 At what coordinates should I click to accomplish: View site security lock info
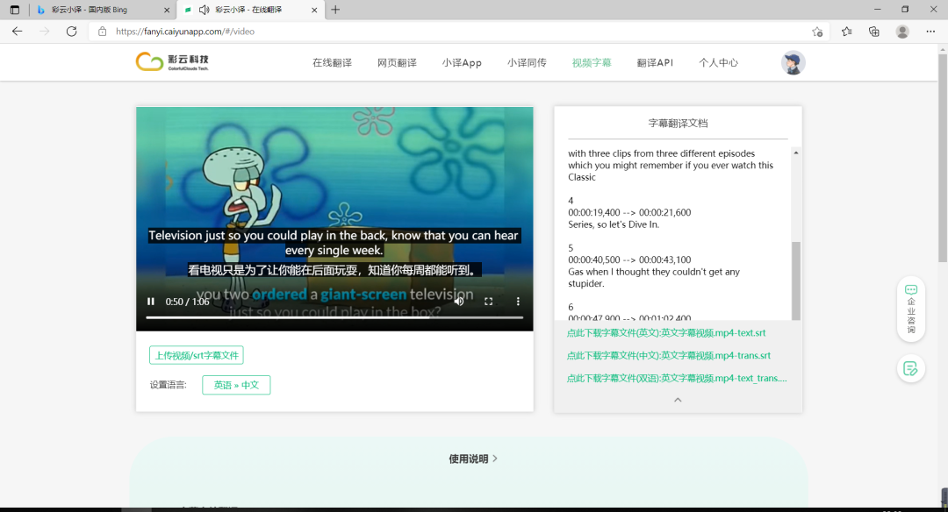tap(102, 32)
